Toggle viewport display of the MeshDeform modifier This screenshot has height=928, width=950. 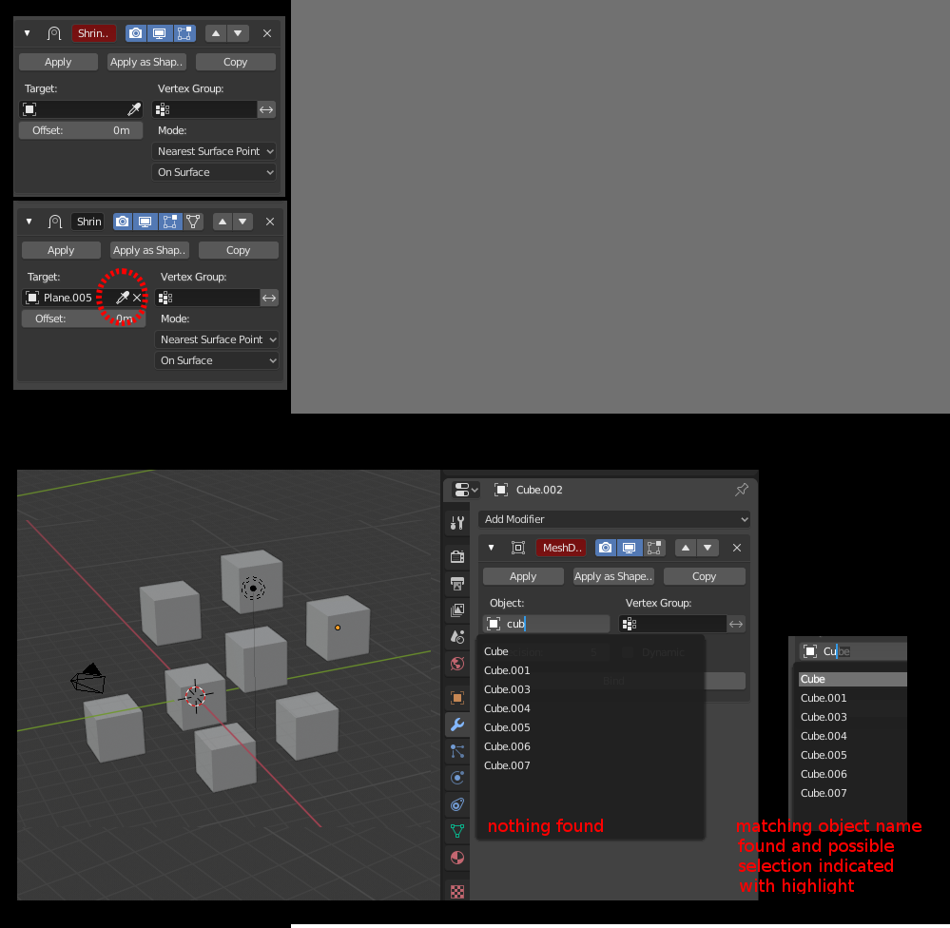(629, 548)
